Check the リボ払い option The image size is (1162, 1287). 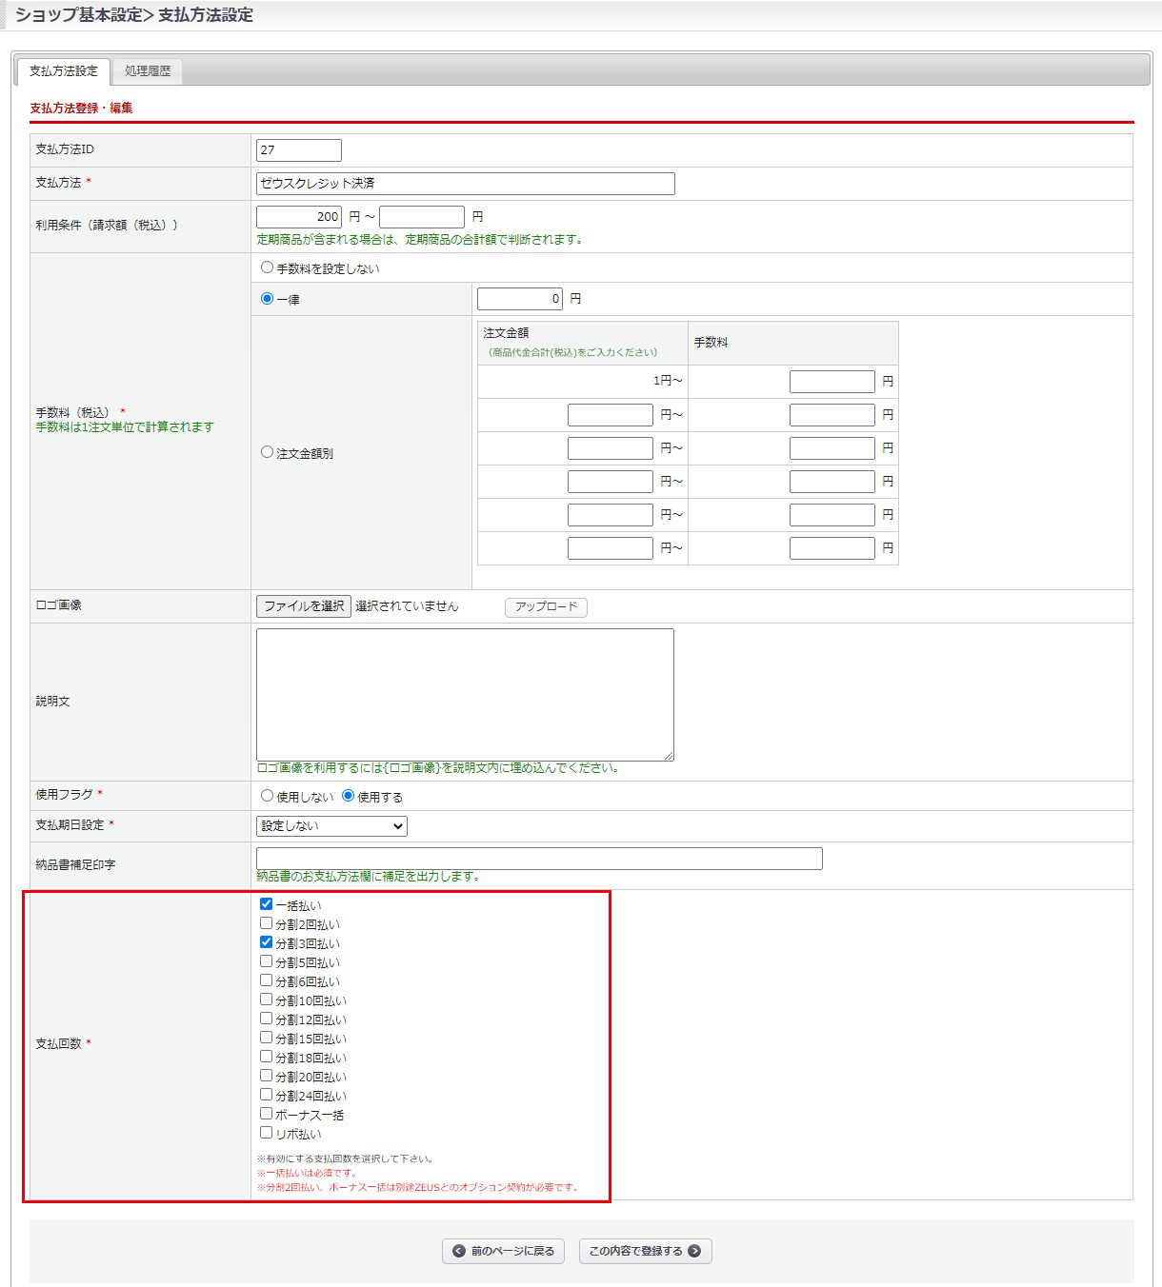267,1133
